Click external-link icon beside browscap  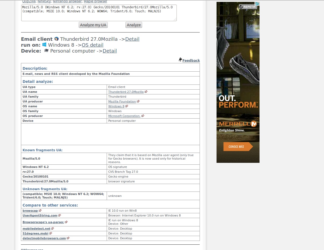click(x=40, y=211)
